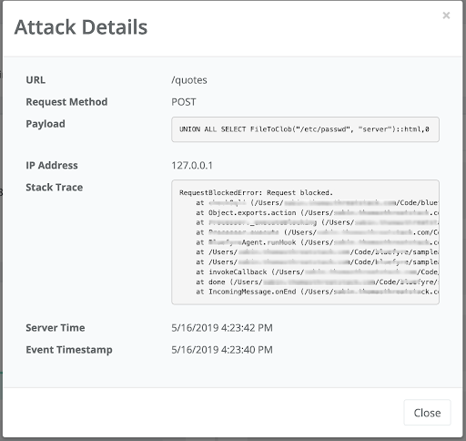The height and width of the screenshot is (441, 466).
Task: Click the Server Time value
Action: (x=222, y=328)
